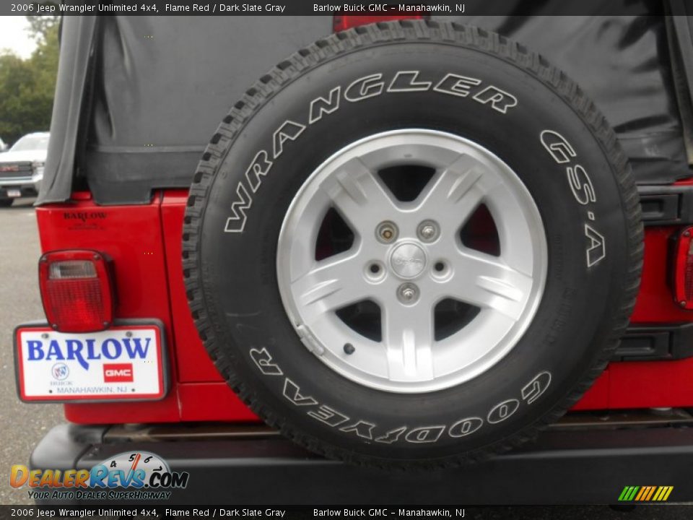Click the valve stem on the wheel rim
Image resolution: width=693 pixels, height=520 pixels.
349,348
